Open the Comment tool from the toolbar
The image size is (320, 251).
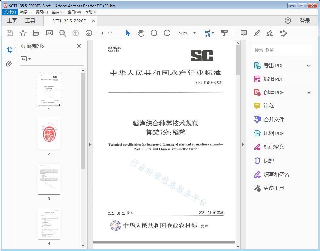(x=244, y=33)
